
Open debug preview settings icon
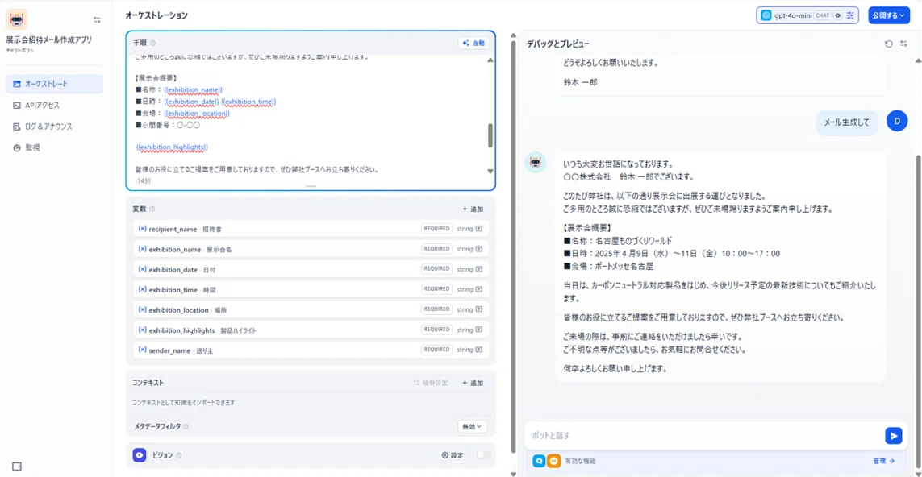point(903,44)
